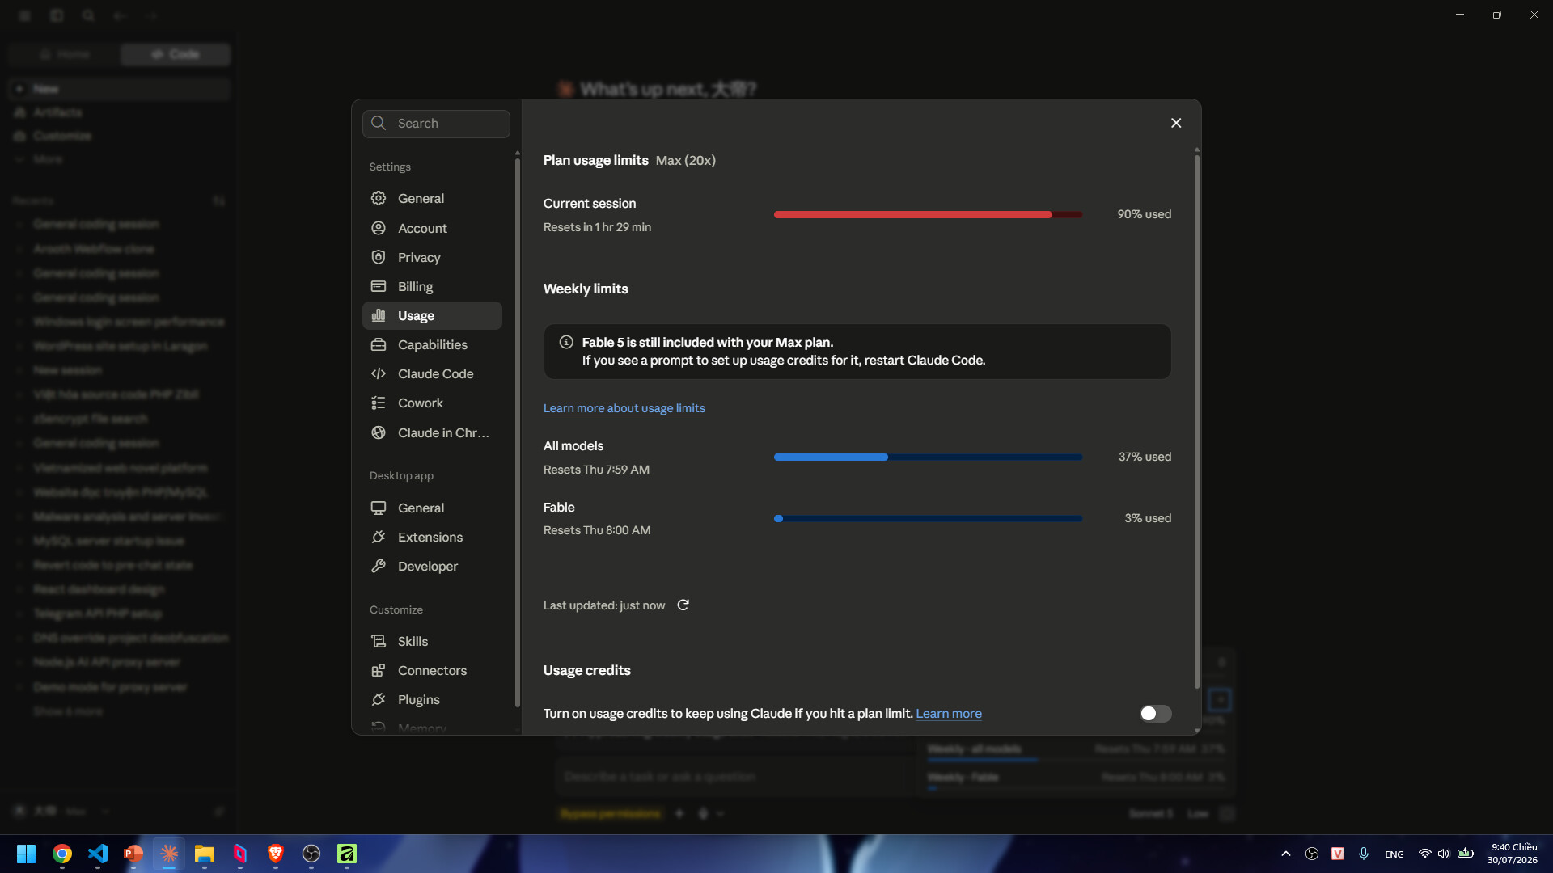Go to Connectors settings
This screenshot has height=873, width=1553.
point(432,670)
